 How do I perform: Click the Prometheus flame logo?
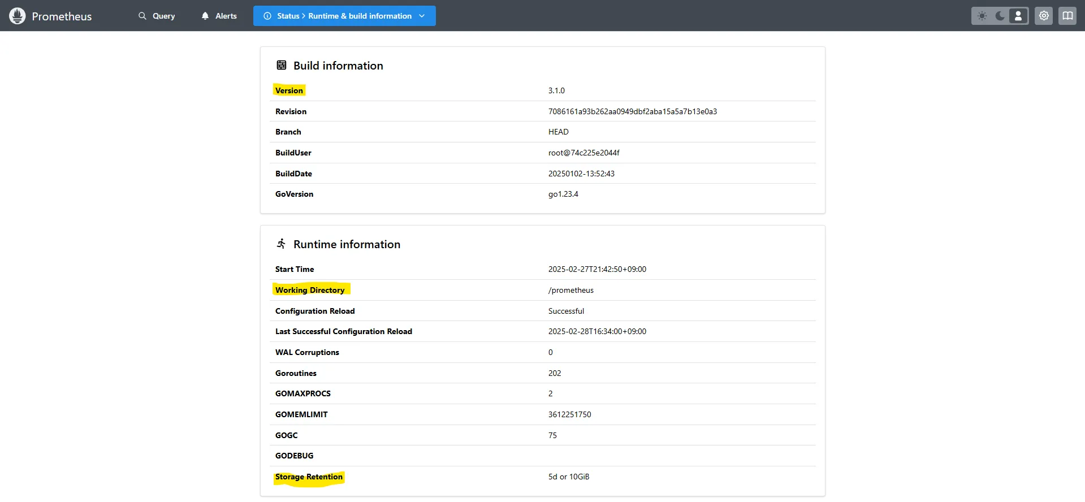tap(18, 16)
